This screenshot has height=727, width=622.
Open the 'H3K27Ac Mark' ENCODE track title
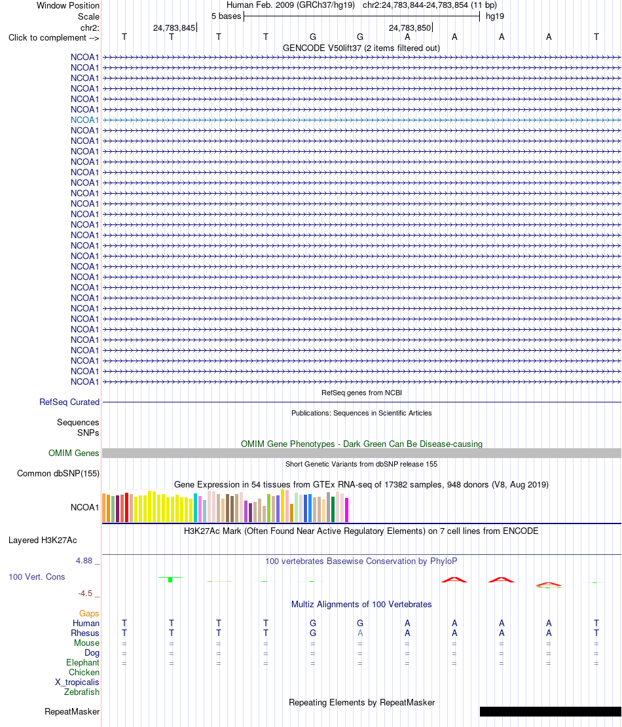click(x=361, y=531)
